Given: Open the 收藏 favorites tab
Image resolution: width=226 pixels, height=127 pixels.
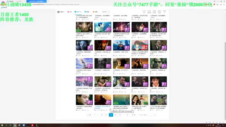Looking at the screenshot, I should pyautogui.click(x=96, y=12).
